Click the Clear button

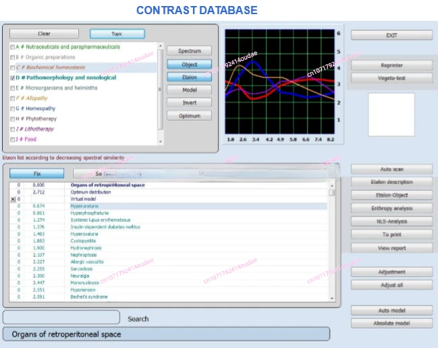click(44, 34)
